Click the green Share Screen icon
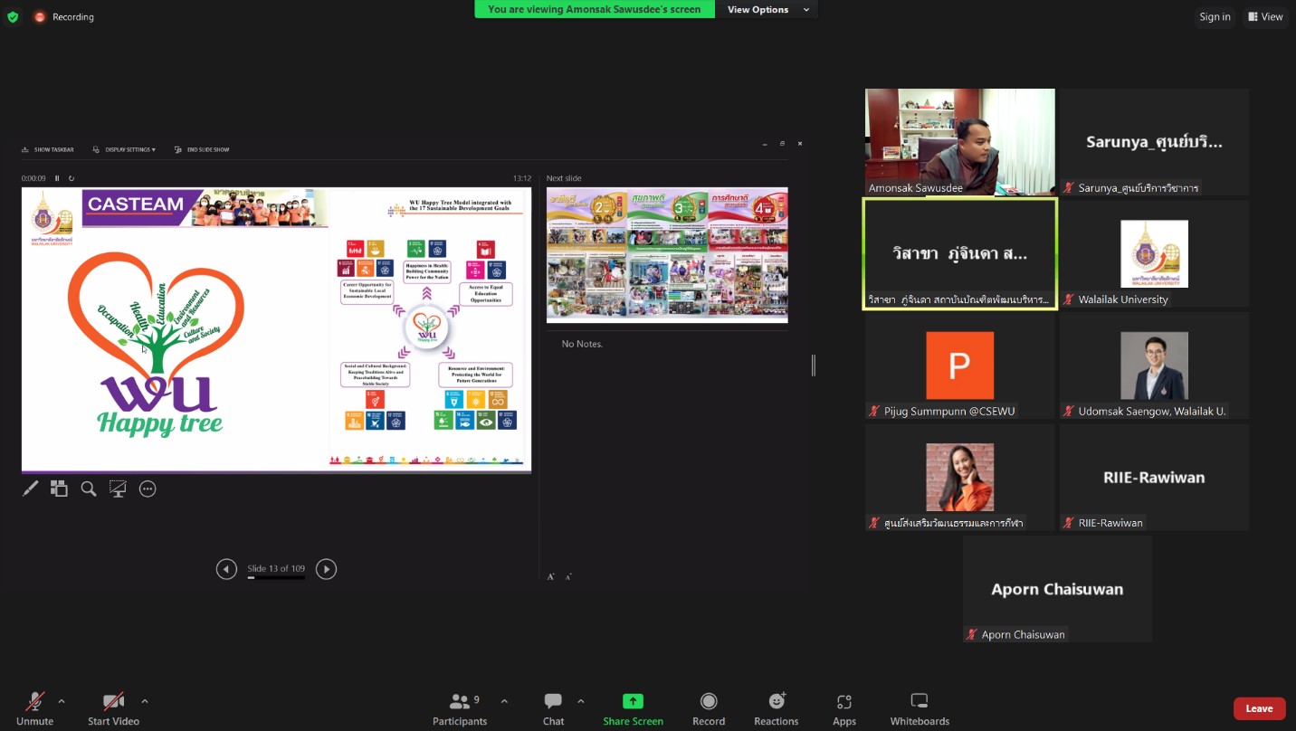The height and width of the screenshot is (731, 1296). (633, 702)
